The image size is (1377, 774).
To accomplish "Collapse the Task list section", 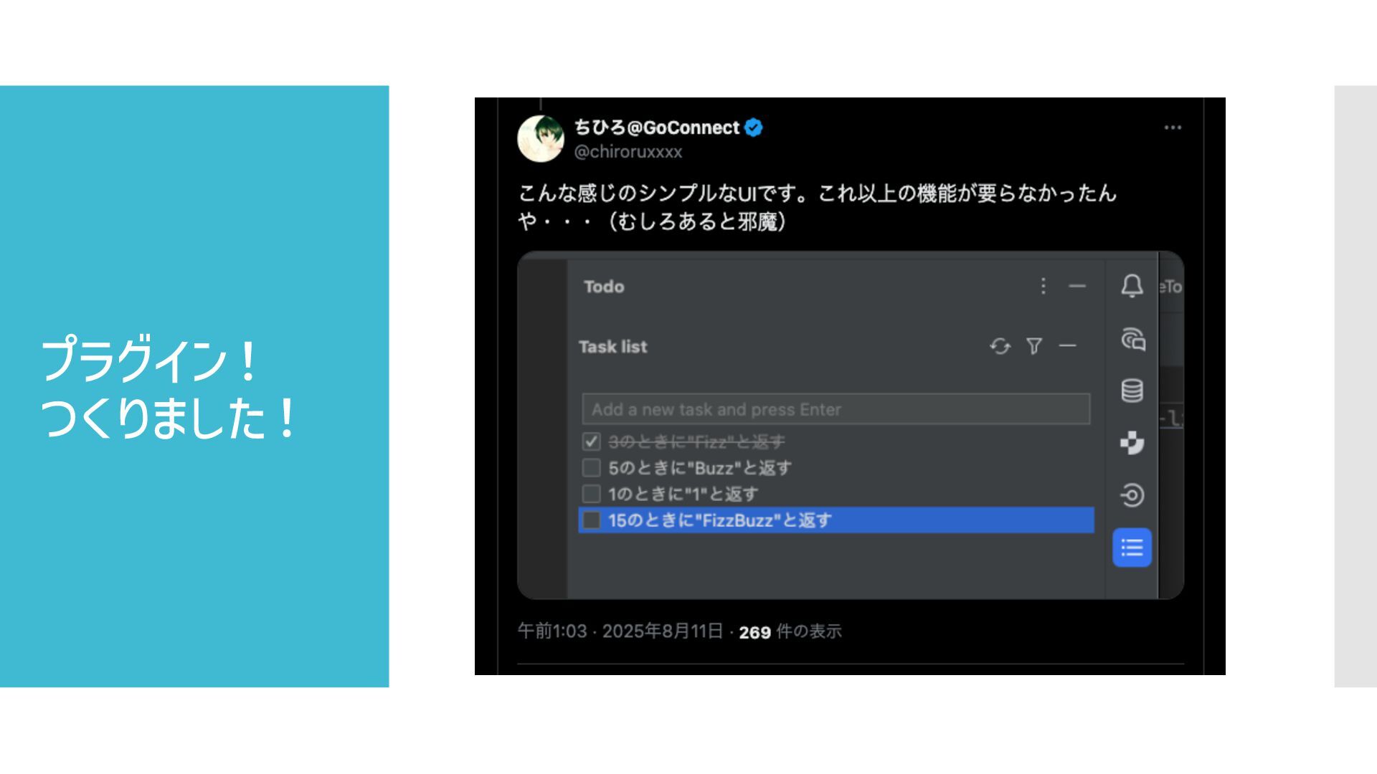I will coord(1067,346).
